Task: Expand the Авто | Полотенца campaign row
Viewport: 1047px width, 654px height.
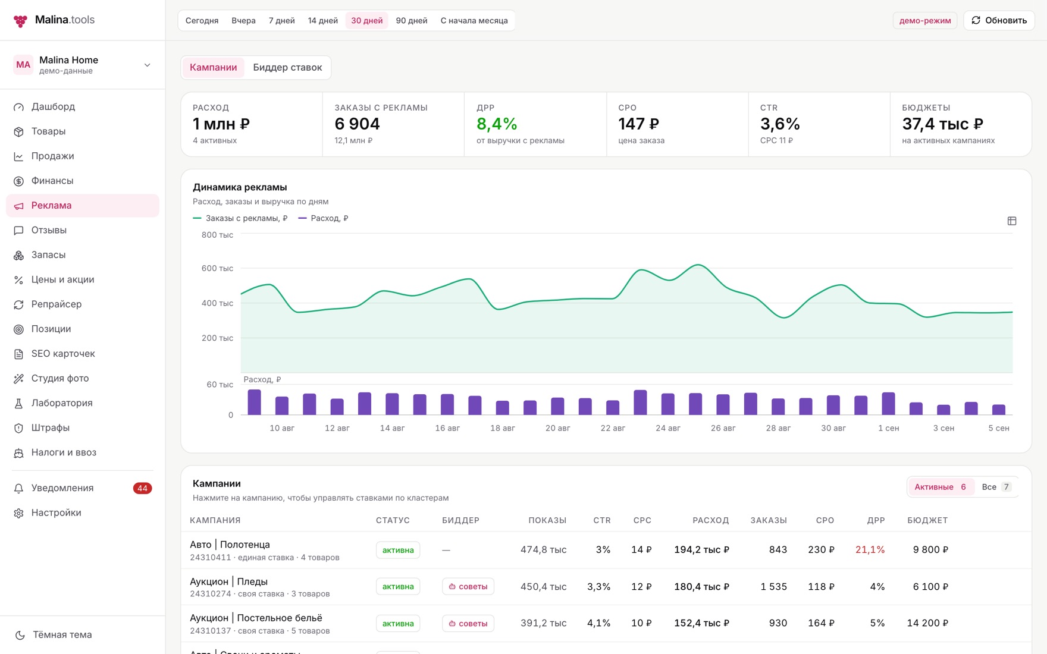Action: click(606, 550)
